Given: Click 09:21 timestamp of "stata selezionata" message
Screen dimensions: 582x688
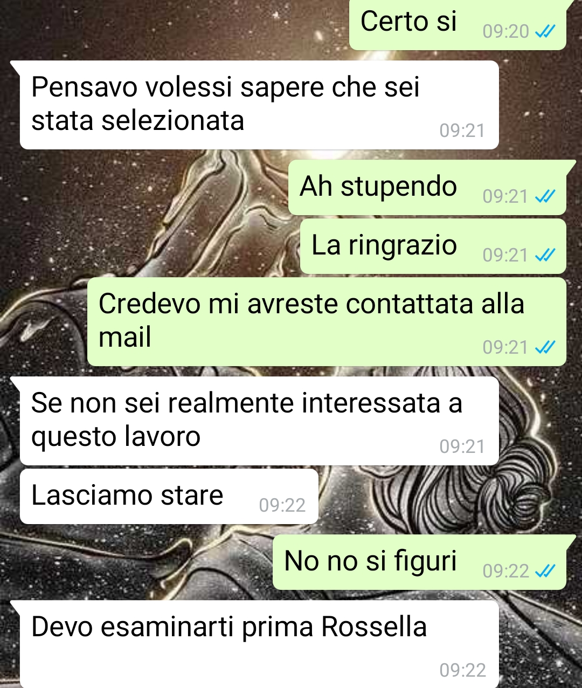Looking at the screenshot, I should pyautogui.click(x=462, y=130).
